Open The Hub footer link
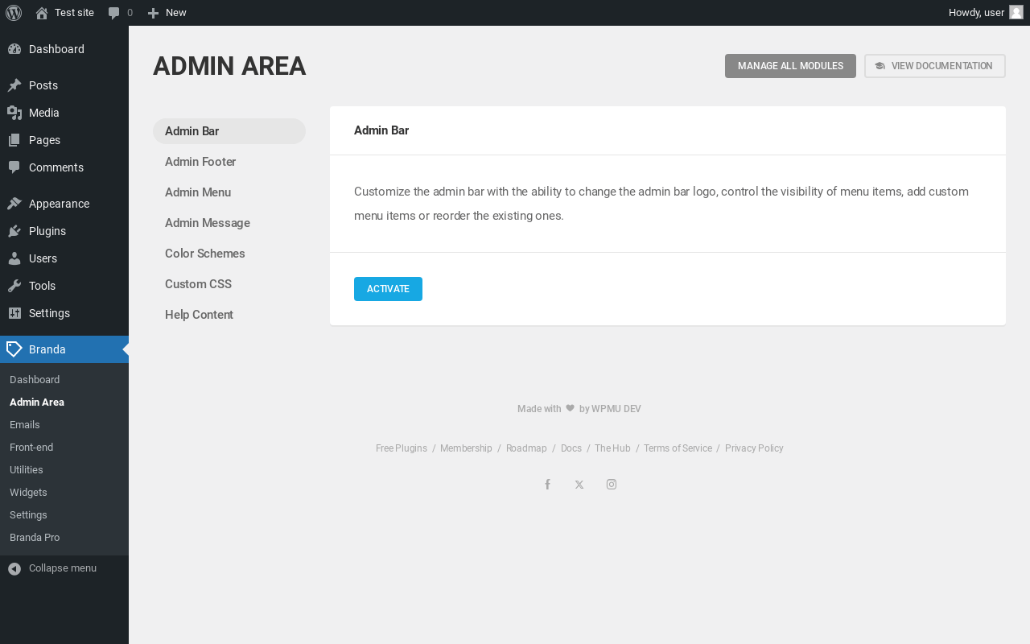Image resolution: width=1030 pixels, height=644 pixels. click(x=612, y=448)
